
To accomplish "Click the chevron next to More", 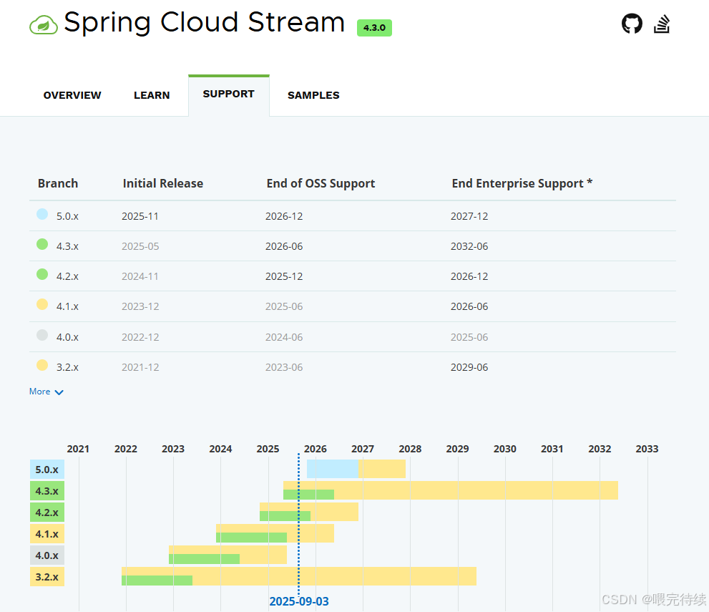I will [59, 392].
